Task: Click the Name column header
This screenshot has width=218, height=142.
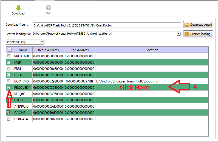Action: coord(23,50)
